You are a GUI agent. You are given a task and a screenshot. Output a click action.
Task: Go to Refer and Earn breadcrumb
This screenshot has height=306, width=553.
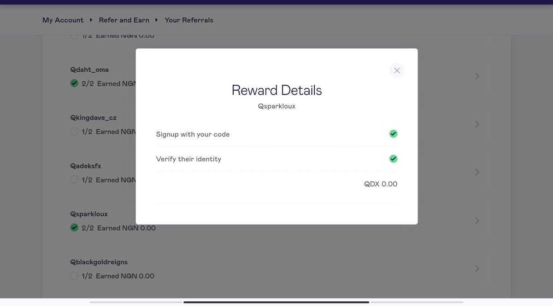coord(124,20)
